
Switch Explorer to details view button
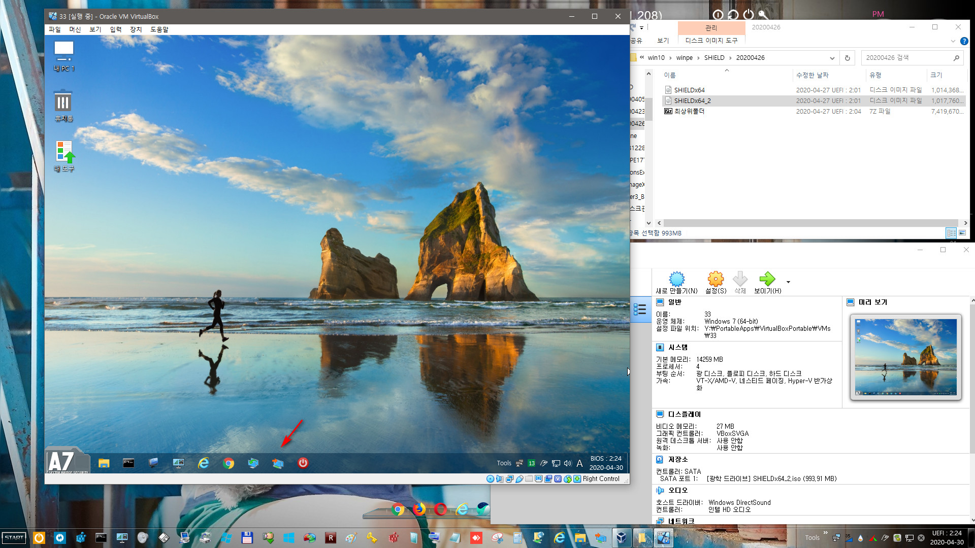[951, 233]
